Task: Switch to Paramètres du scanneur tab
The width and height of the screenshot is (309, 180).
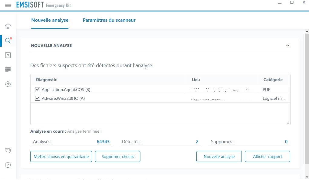Action: pyautogui.click(x=109, y=20)
